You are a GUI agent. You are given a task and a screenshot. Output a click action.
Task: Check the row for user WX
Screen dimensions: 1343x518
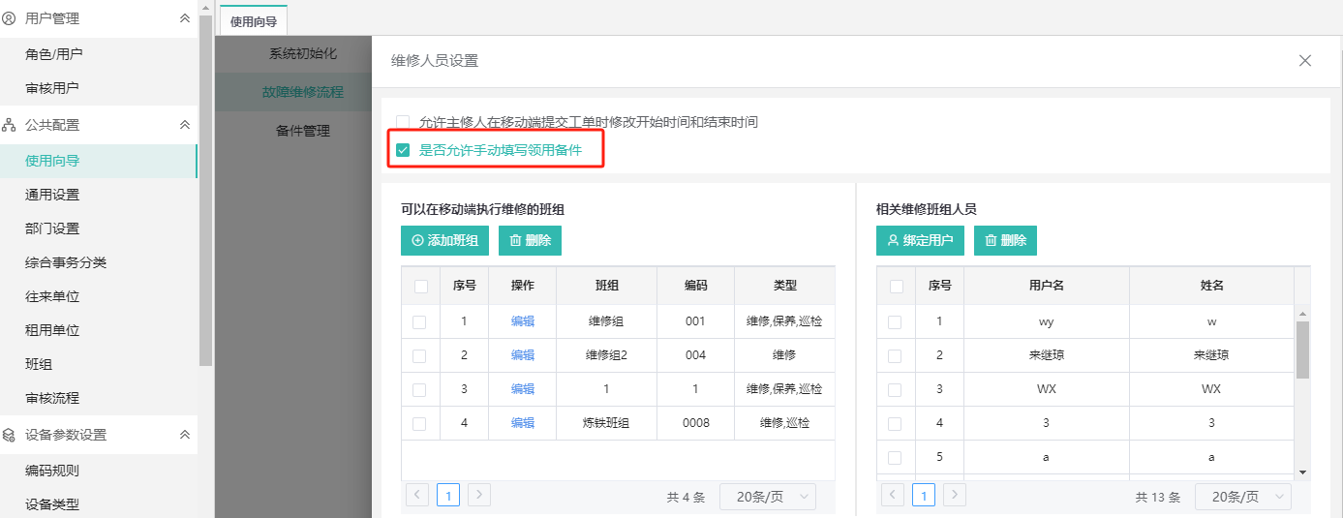(895, 389)
